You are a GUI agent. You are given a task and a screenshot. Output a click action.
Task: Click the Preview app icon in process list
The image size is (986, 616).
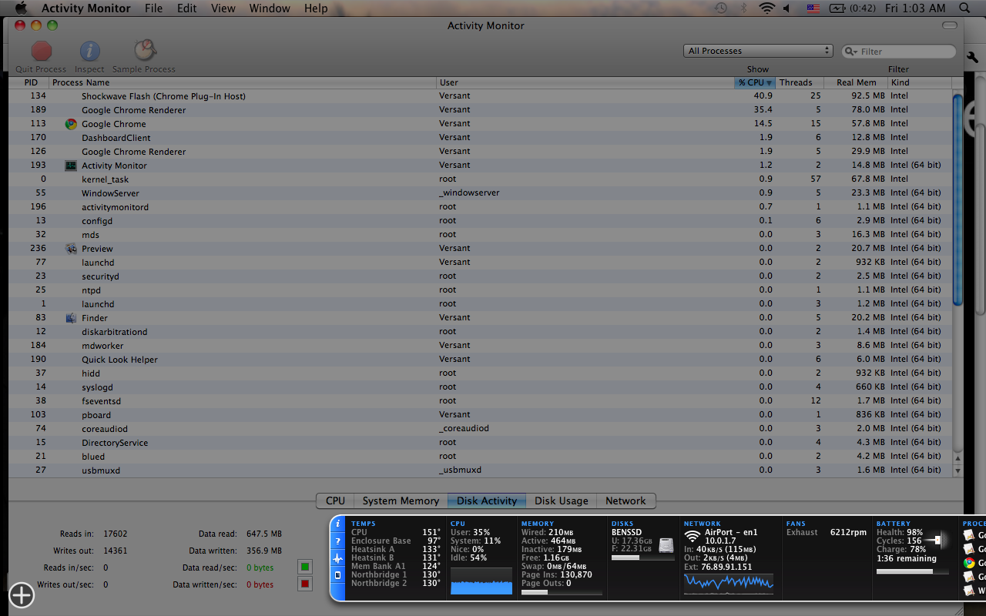[x=71, y=249]
